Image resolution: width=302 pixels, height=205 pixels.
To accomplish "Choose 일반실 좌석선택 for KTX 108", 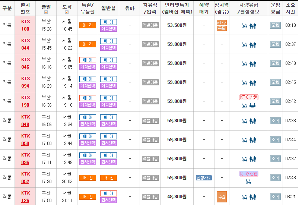I will 108,29.
